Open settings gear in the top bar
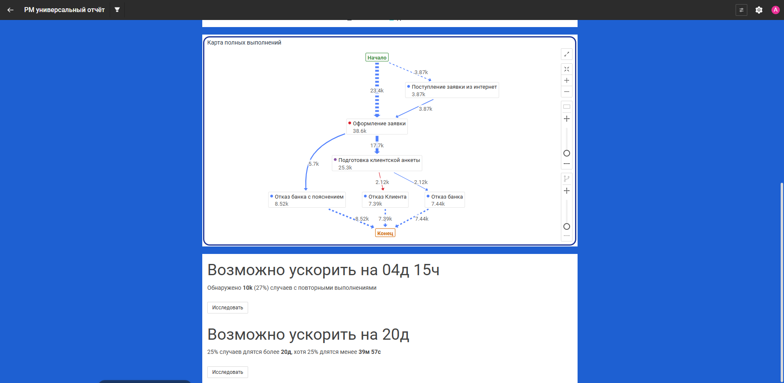784x383 pixels. (x=759, y=10)
